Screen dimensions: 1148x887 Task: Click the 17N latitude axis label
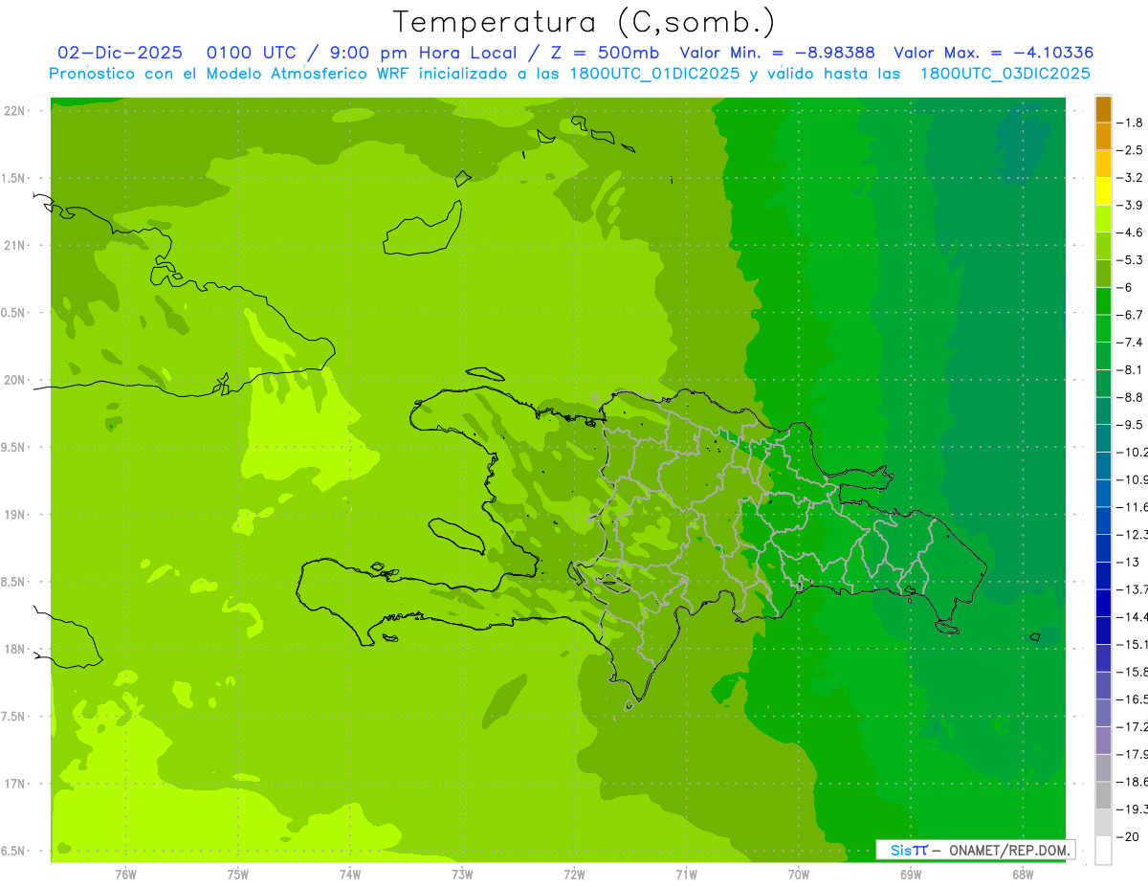pyautogui.click(x=16, y=784)
